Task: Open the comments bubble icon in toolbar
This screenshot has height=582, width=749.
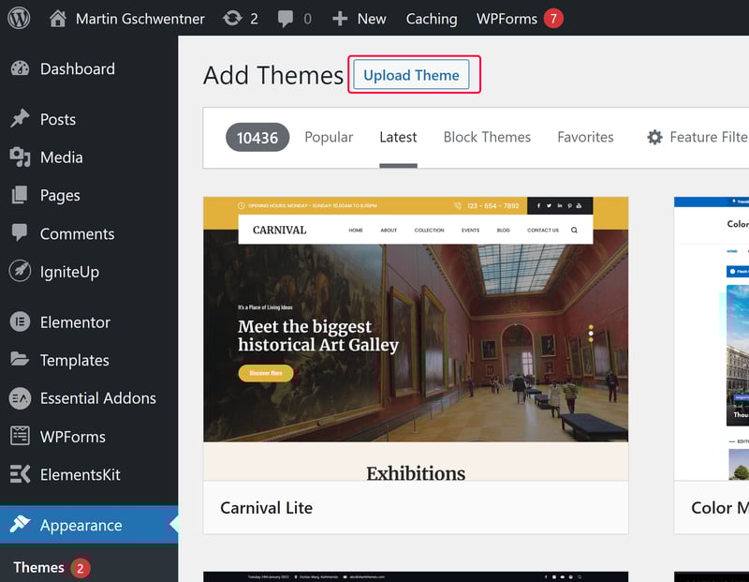Action: pos(286,19)
